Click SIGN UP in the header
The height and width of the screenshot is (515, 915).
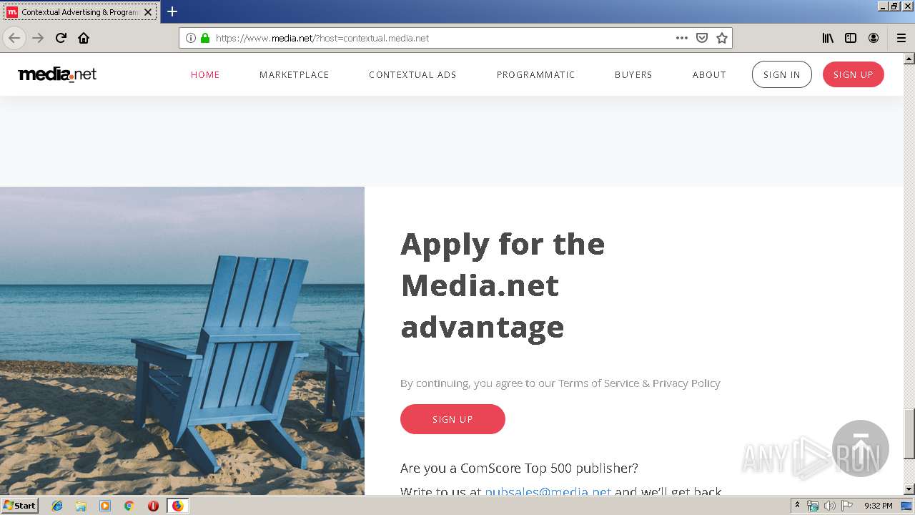click(854, 74)
